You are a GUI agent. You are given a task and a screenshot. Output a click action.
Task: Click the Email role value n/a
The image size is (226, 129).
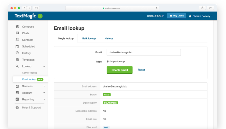pos(105,119)
